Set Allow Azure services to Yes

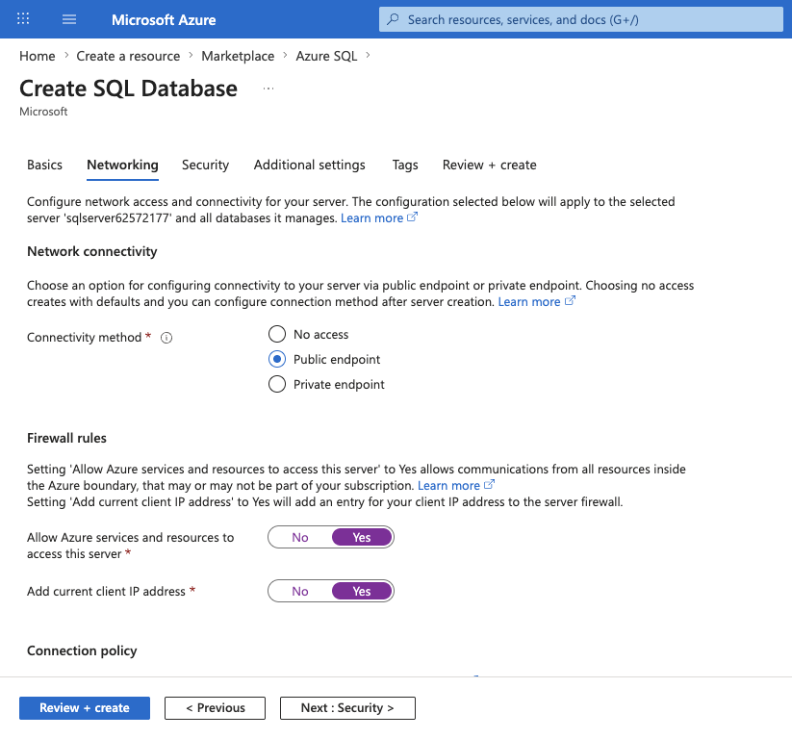[362, 538]
